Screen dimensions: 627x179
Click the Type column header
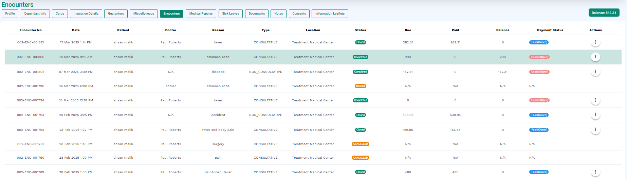pyautogui.click(x=265, y=30)
